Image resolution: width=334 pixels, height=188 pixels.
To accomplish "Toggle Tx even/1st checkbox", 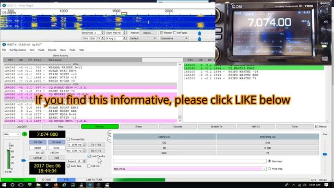I will pos(68,139).
